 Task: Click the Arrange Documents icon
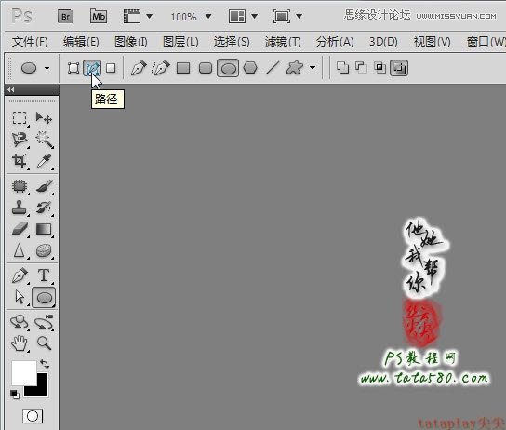tap(237, 16)
